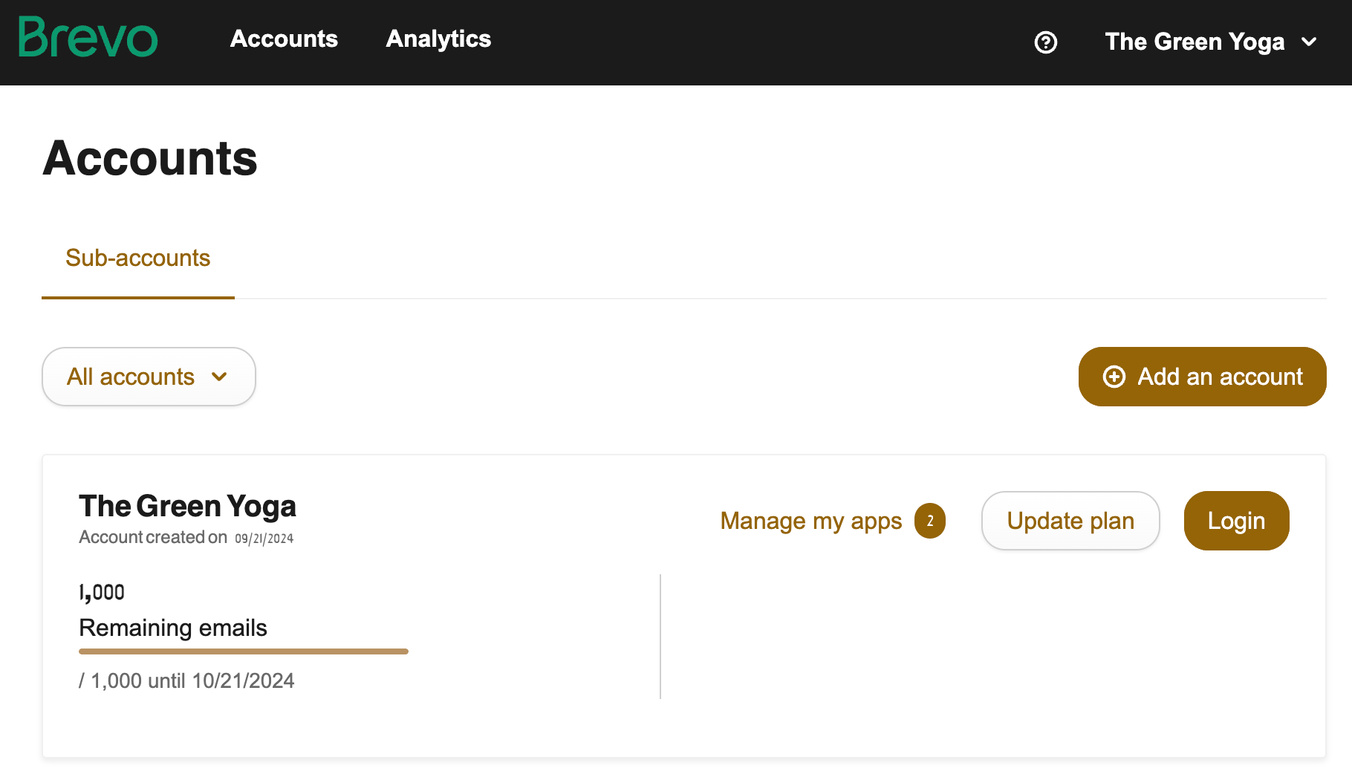Image resolution: width=1352 pixels, height=780 pixels.
Task: Click the plus icon in Add an account
Action: 1114,377
